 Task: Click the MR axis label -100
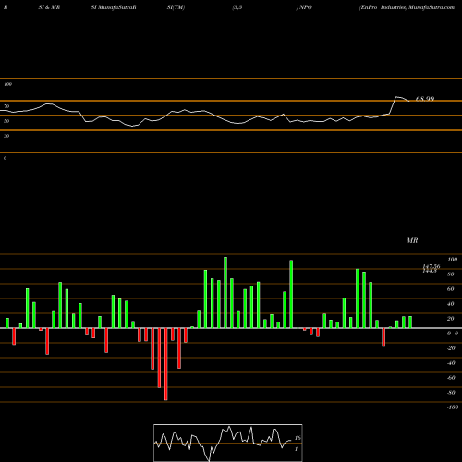[453, 407]
